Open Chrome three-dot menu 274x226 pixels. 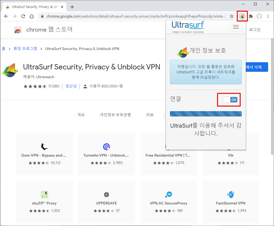click(x=268, y=16)
